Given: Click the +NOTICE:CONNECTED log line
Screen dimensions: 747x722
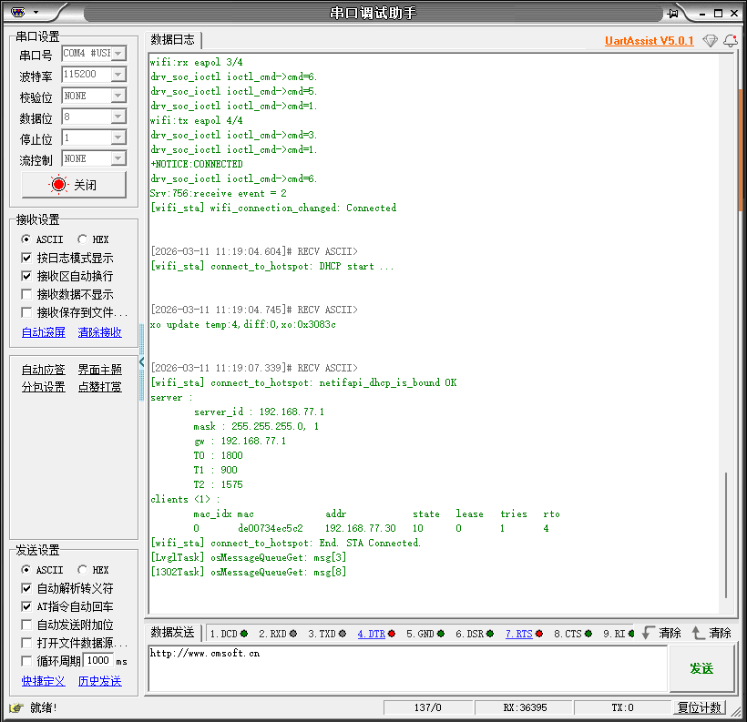Looking at the screenshot, I should pos(197,164).
